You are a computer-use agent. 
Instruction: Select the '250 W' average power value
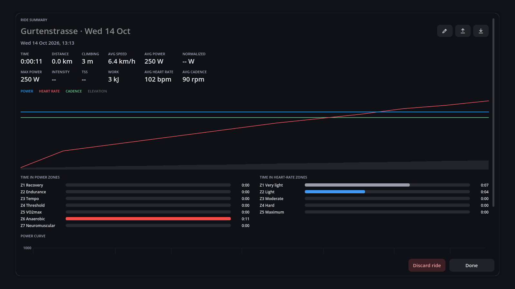(154, 61)
